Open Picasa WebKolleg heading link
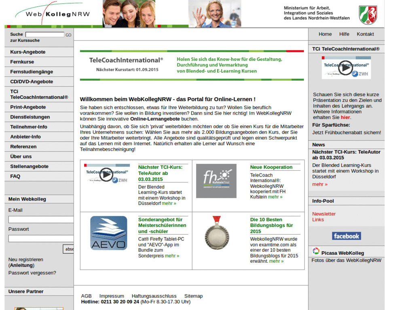The image size is (414, 310). [x=342, y=253]
